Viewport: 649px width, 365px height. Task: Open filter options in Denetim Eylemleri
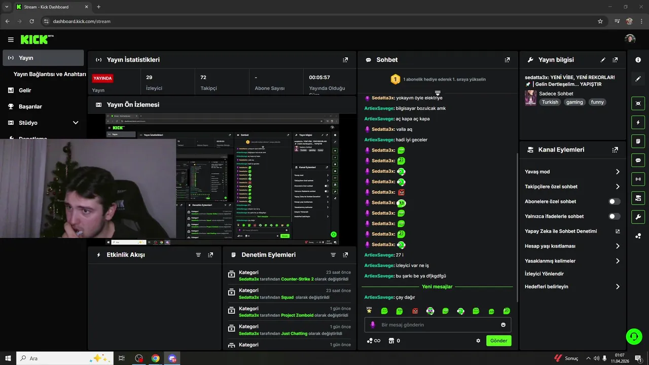333,255
